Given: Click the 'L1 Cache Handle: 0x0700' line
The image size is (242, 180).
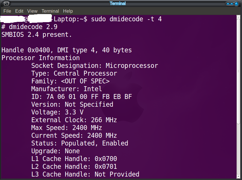Looking at the screenshot, I should (74, 159).
